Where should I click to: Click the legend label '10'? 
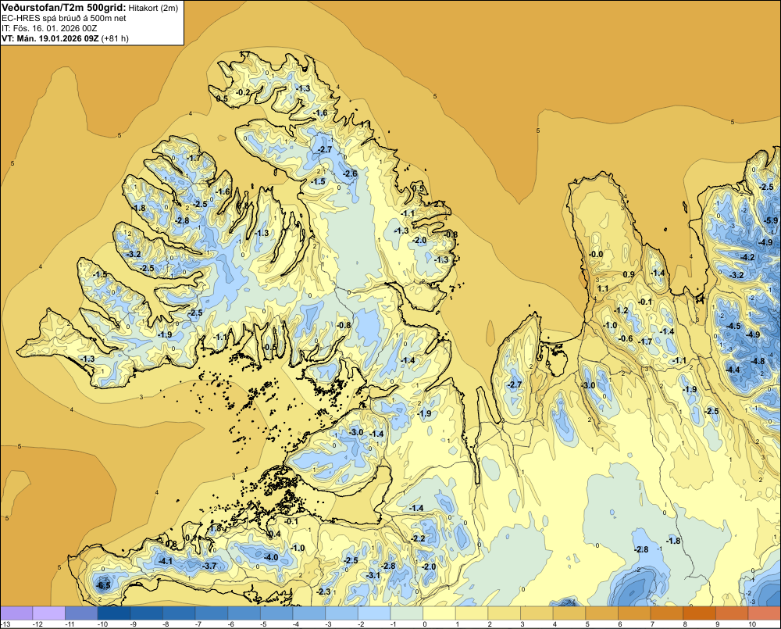pos(751,624)
